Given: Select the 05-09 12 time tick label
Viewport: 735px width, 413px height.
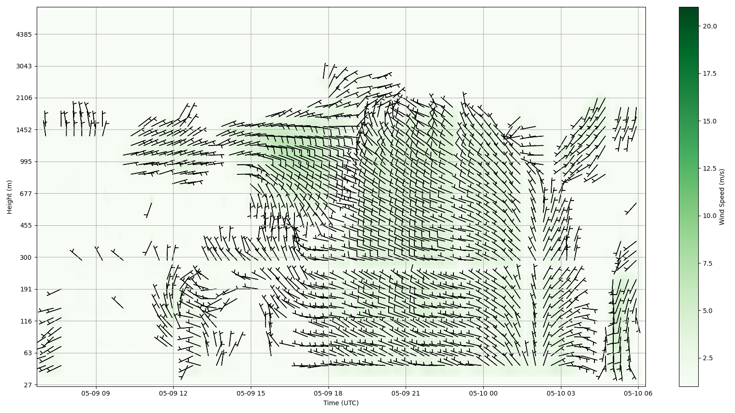Looking at the screenshot, I should (173, 393).
